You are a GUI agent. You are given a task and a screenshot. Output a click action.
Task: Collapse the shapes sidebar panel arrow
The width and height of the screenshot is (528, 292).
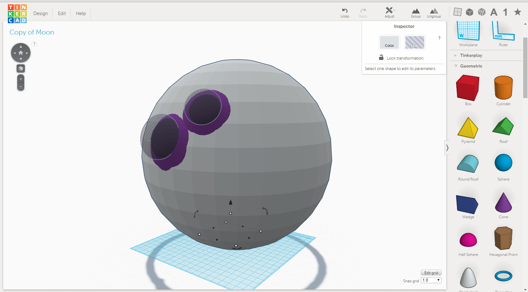pyautogui.click(x=447, y=148)
